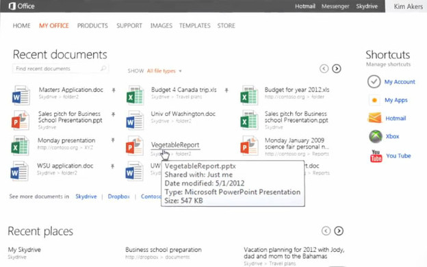
Task: Open My Apps shortcut link
Action: [396, 100]
